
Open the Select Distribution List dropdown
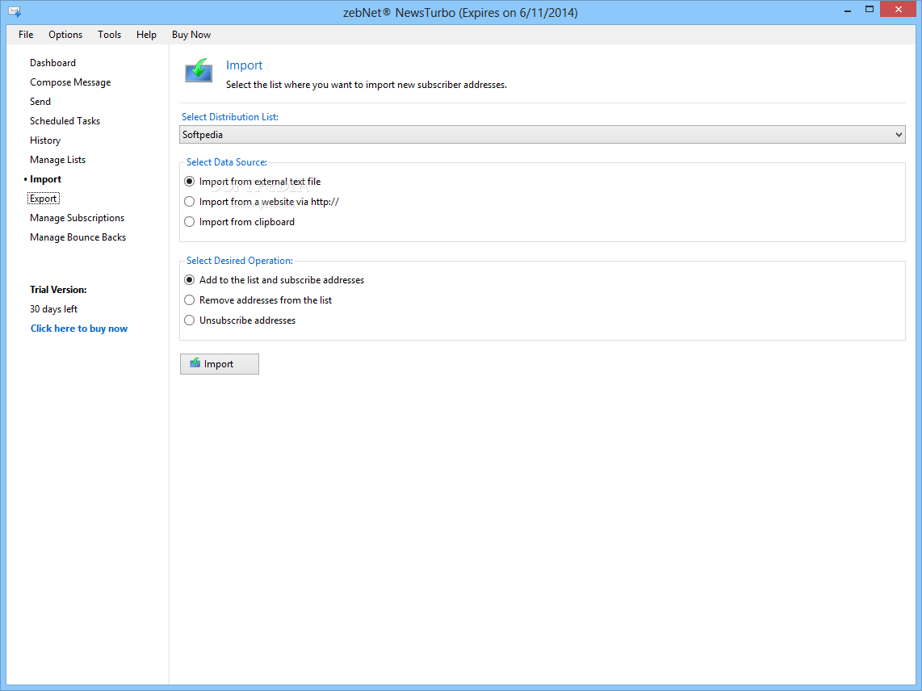coord(543,135)
